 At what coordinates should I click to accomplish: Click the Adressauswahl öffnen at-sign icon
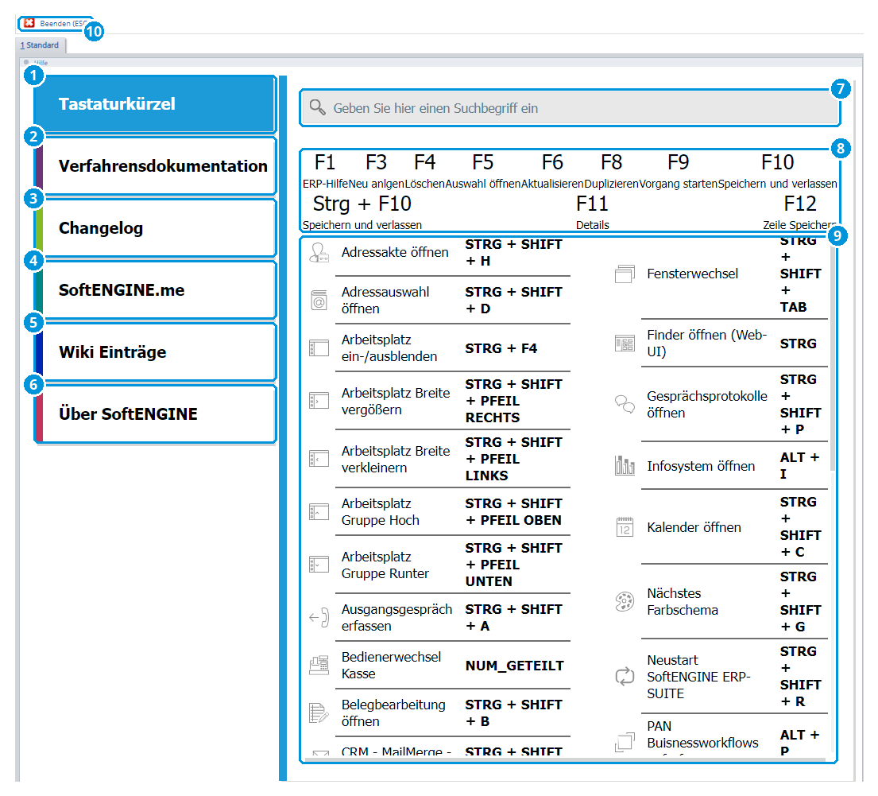319,301
